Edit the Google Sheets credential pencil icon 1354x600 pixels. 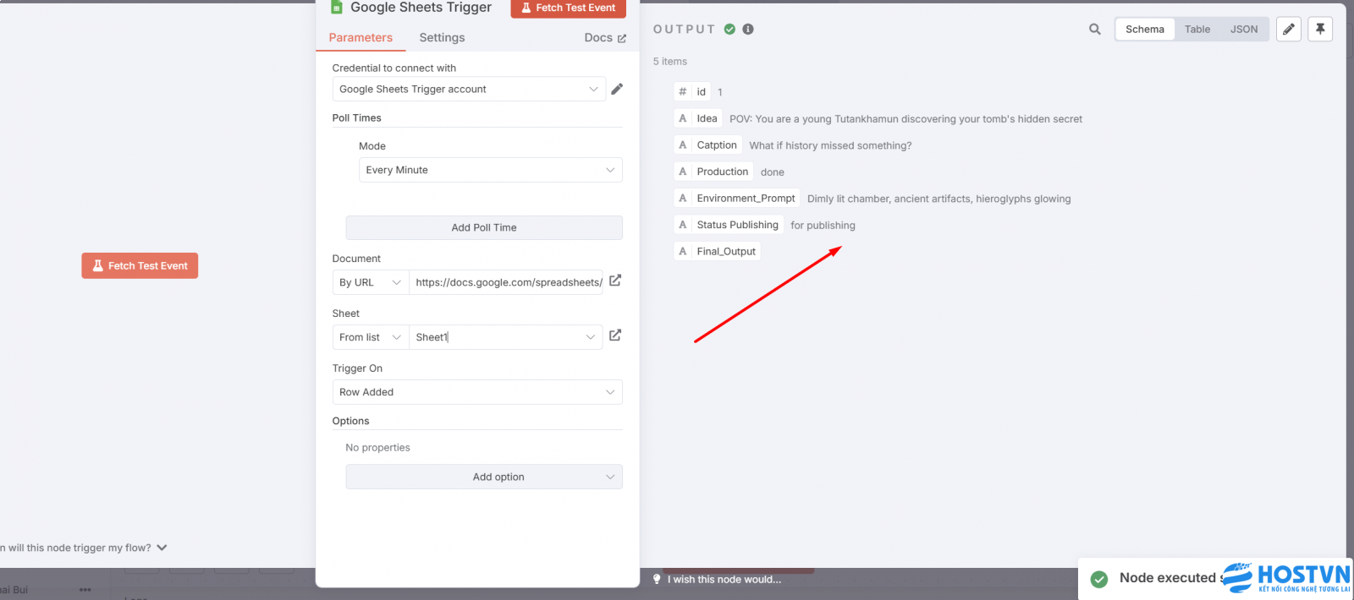617,89
